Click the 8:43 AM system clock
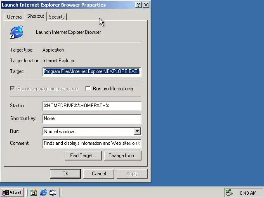Viewport: 264px width, 198px height. 248,193
